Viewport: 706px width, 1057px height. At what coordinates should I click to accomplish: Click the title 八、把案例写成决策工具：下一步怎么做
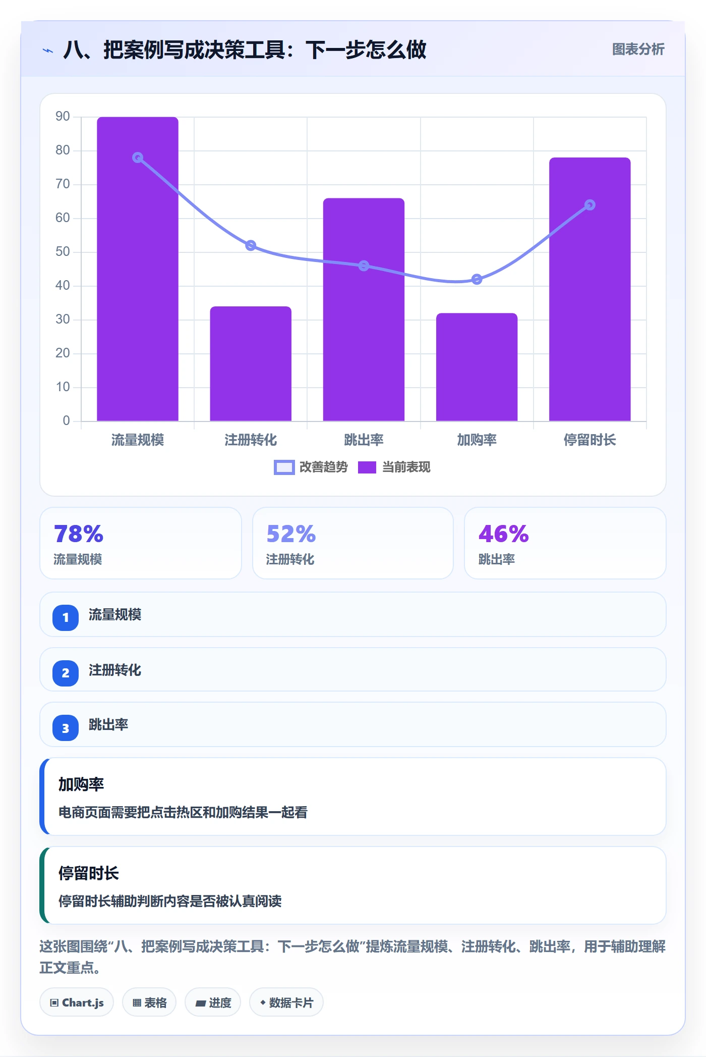pos(245,50)
